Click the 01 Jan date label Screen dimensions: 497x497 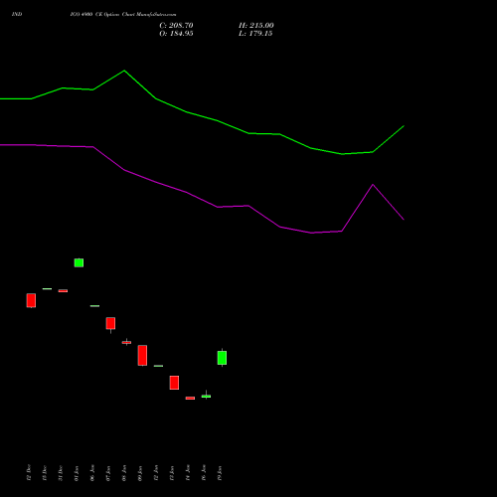(x=77, y=473)
